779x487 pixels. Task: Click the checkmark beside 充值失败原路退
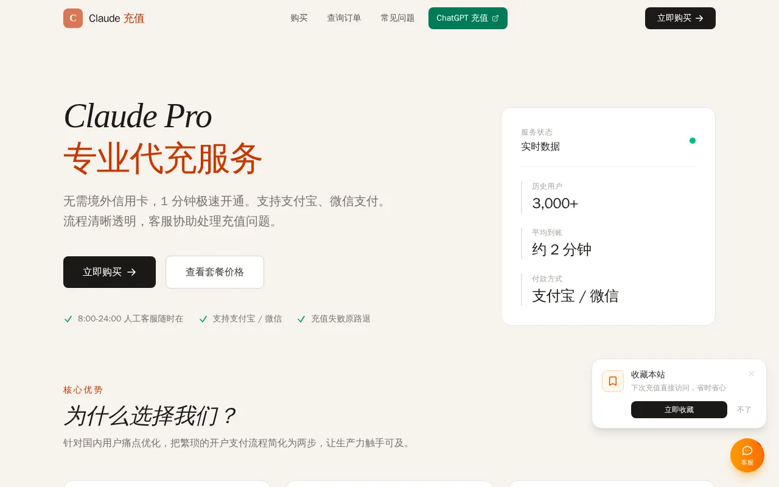(x=301, y=319)
